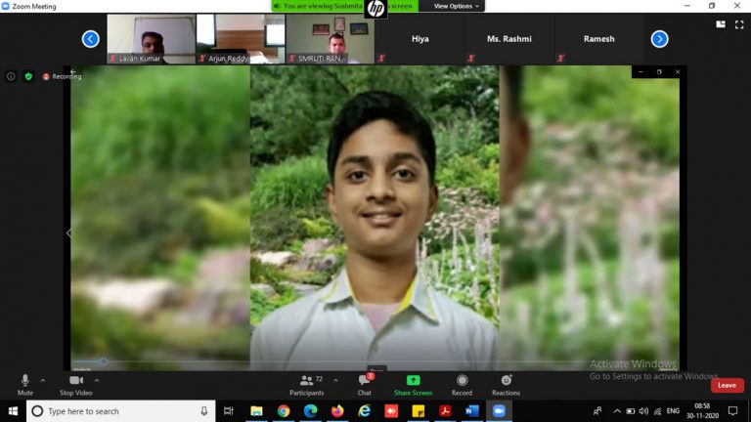Open network status in system tray
Viewport: 751px width, 422px height.
(657, 411)
